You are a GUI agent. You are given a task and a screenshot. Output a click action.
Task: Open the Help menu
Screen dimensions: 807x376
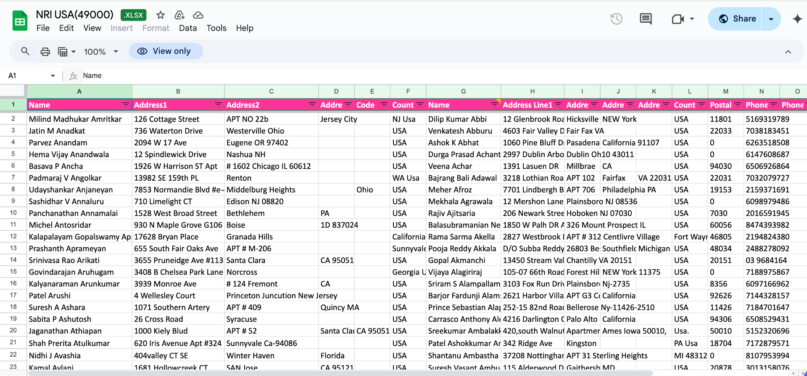tap(245, 28)
